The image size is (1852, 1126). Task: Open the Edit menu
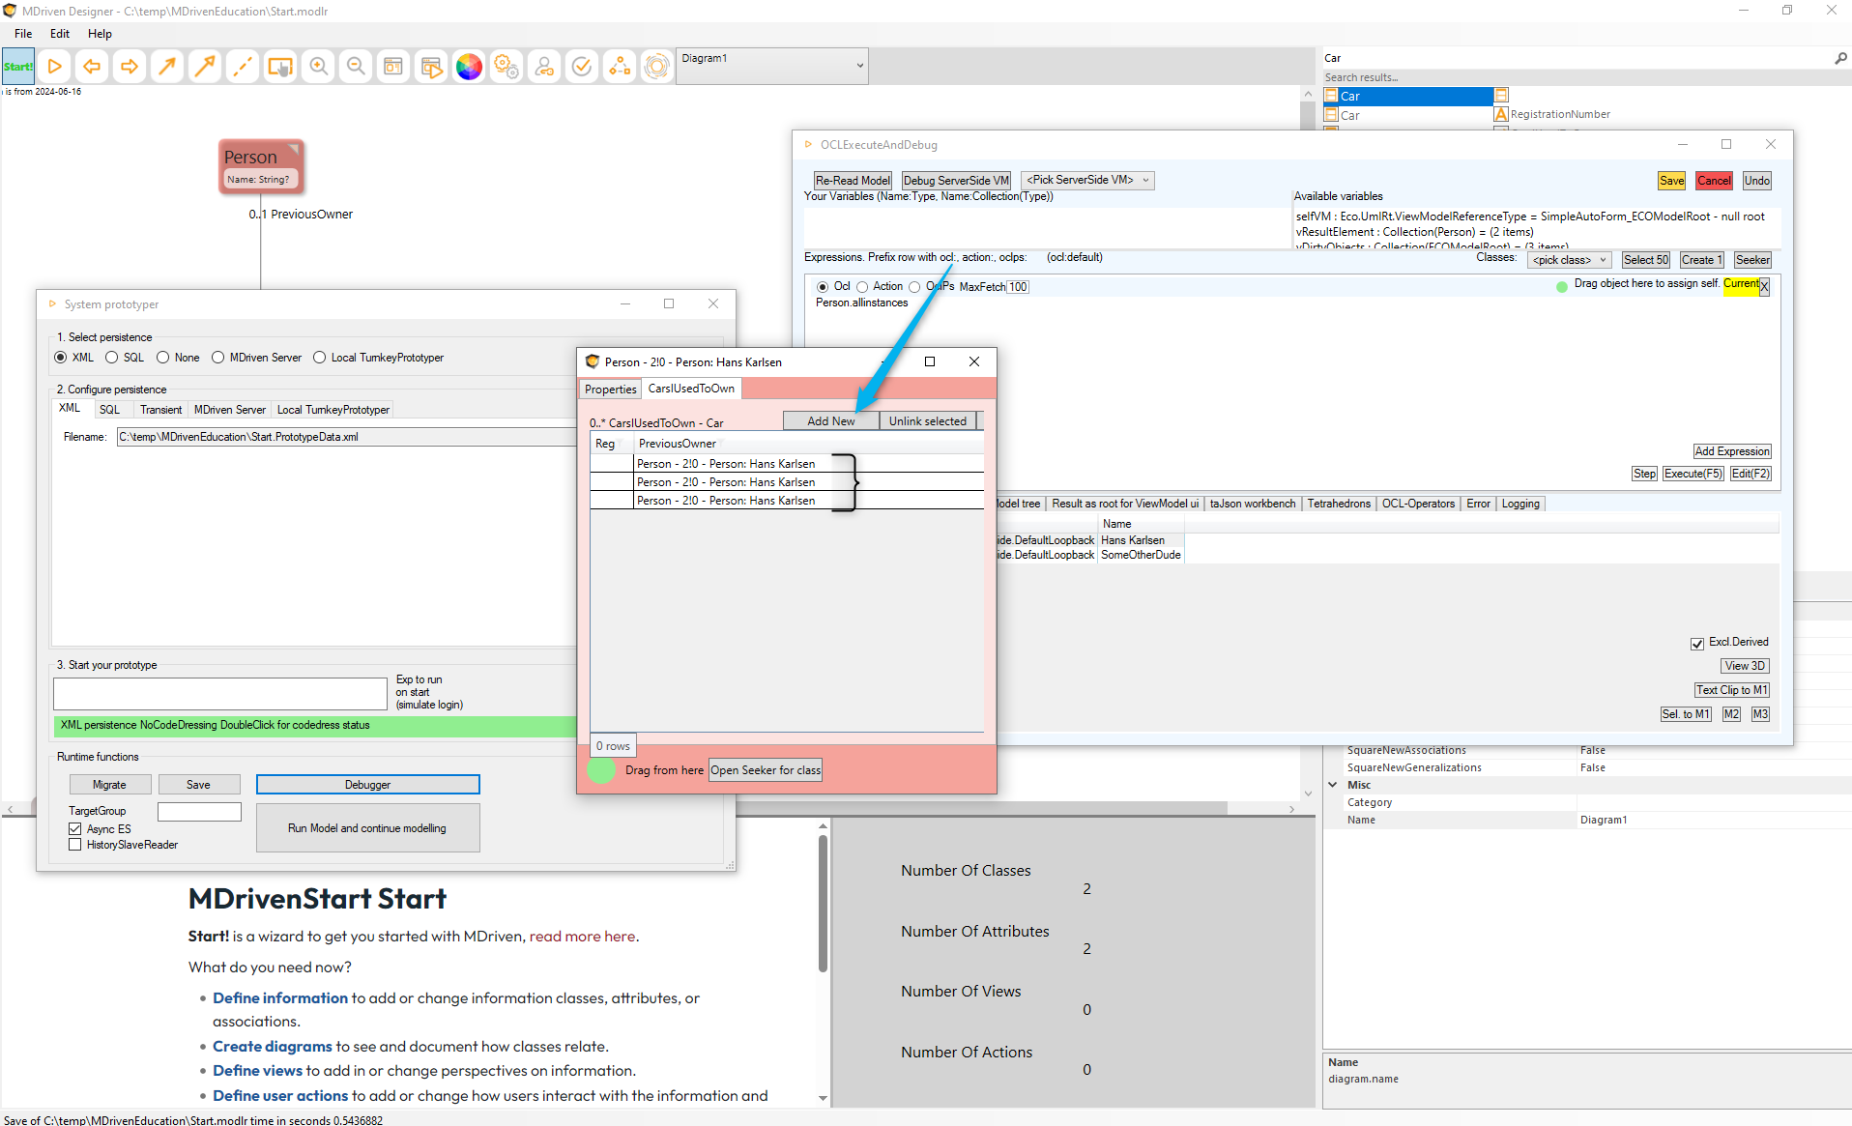[x=60, y=34]
